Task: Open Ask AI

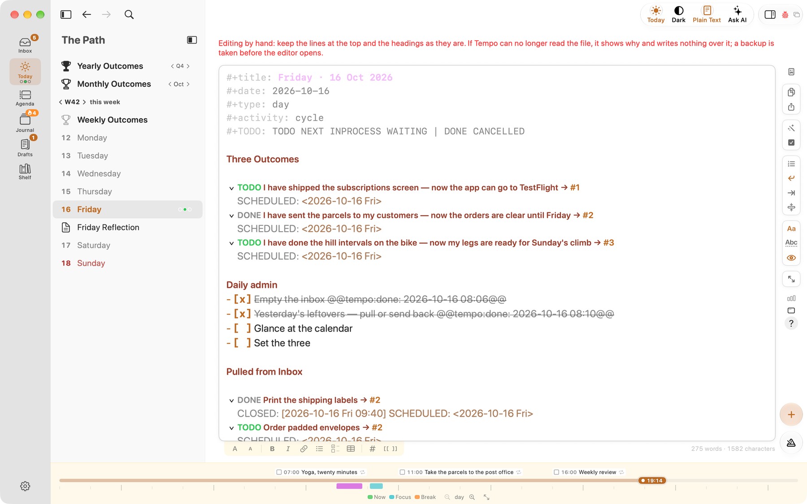Action: click(737, 14)
